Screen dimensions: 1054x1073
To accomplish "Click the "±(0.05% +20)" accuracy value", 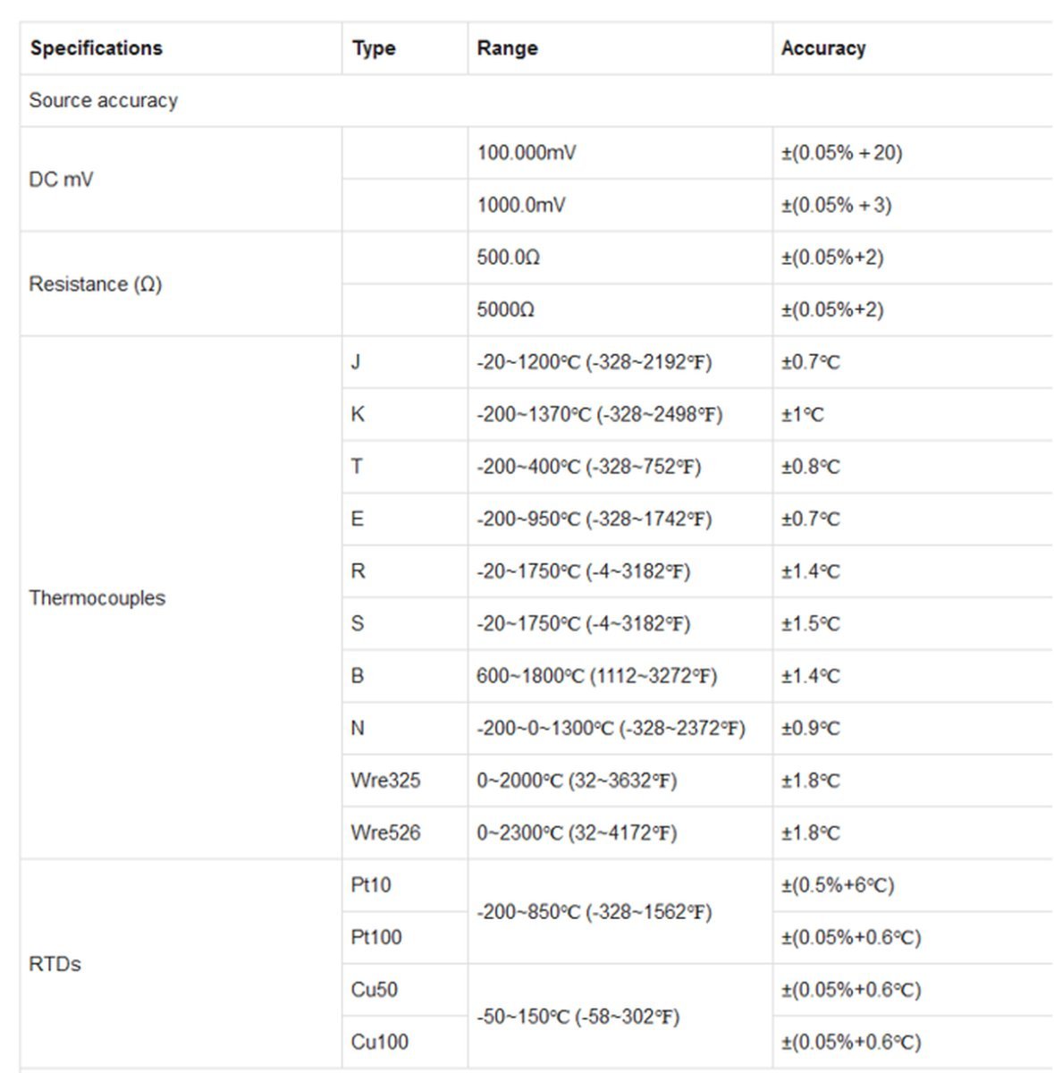I will (841, 153).
